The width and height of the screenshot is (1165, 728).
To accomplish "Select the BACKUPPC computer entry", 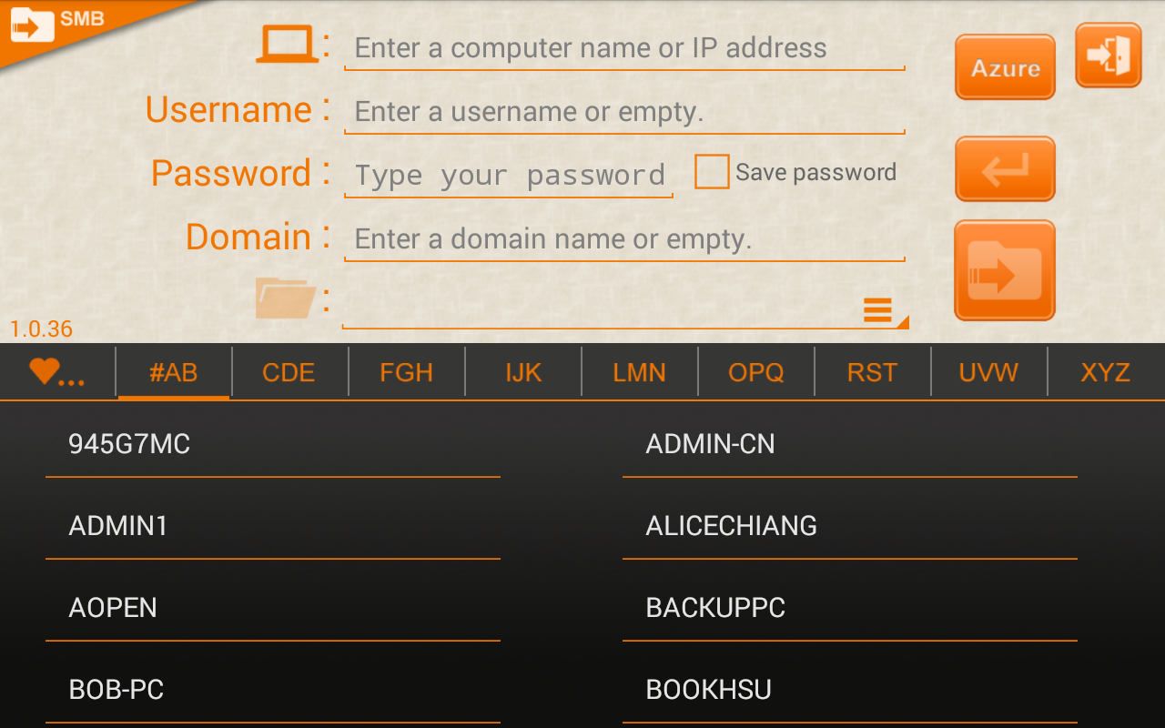I will click(x=850, y=608).
